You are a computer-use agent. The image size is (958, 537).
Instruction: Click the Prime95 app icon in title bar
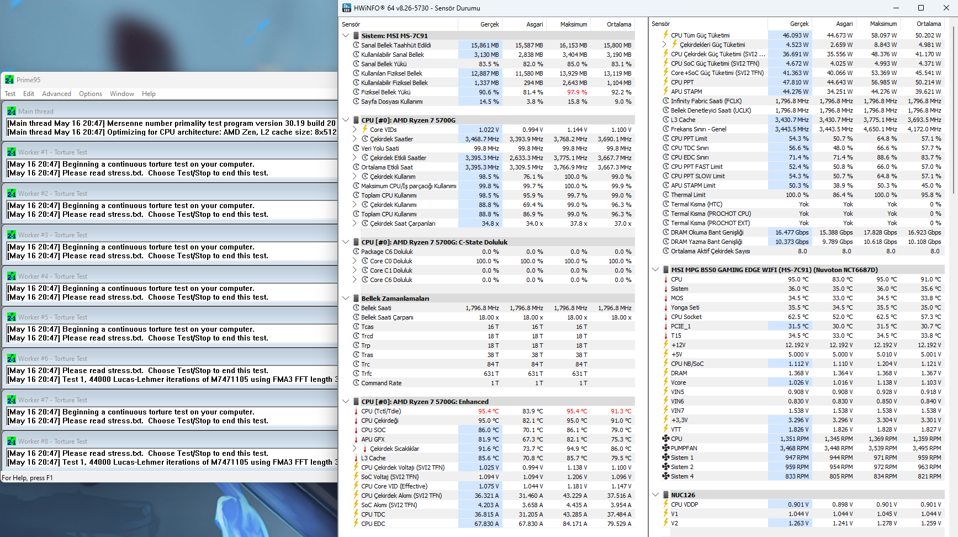point(9,79)
